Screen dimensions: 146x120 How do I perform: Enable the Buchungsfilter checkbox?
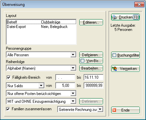114,55
